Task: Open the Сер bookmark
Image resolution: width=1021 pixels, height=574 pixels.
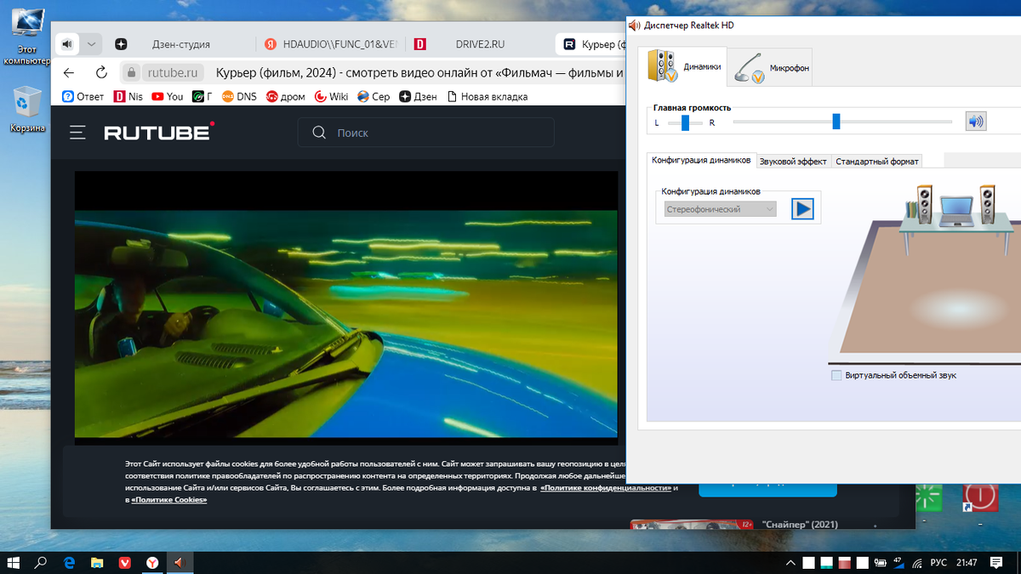Action: pyautogui.click(x=374, y=96)
